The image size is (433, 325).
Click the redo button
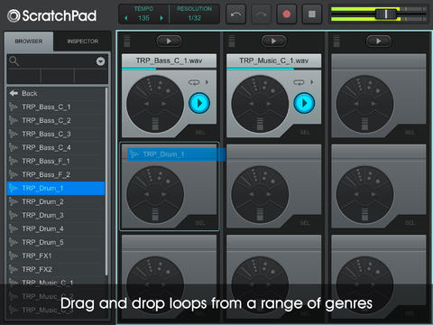point(261,14)
